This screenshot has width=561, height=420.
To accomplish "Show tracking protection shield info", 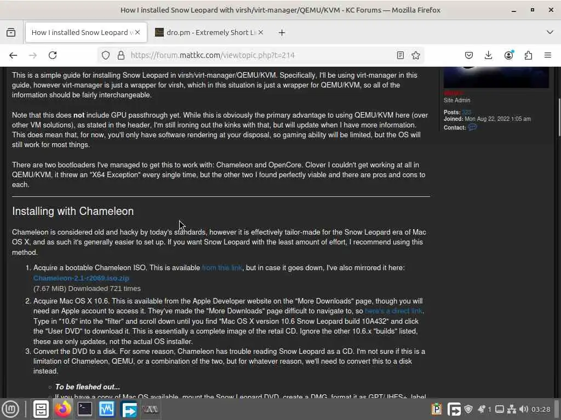I will pyautogui.click(x=106, y=55).
